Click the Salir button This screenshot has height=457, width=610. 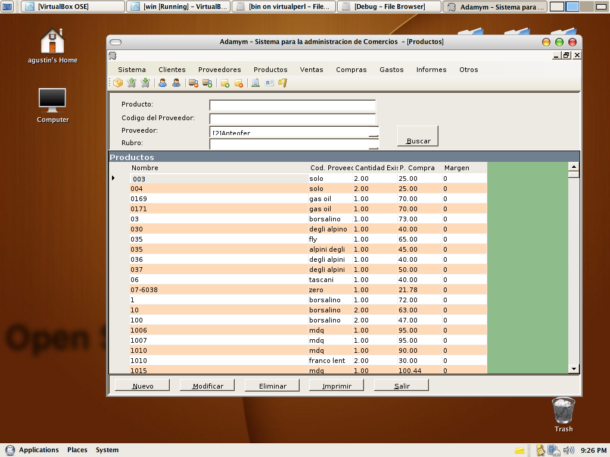pyautogui.click(x=402, y=386)
